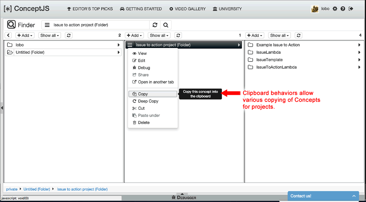Screen dimensions: 366x202
Task: Open Show all dropdown in middle column
Action: click(x=159, y=35)
